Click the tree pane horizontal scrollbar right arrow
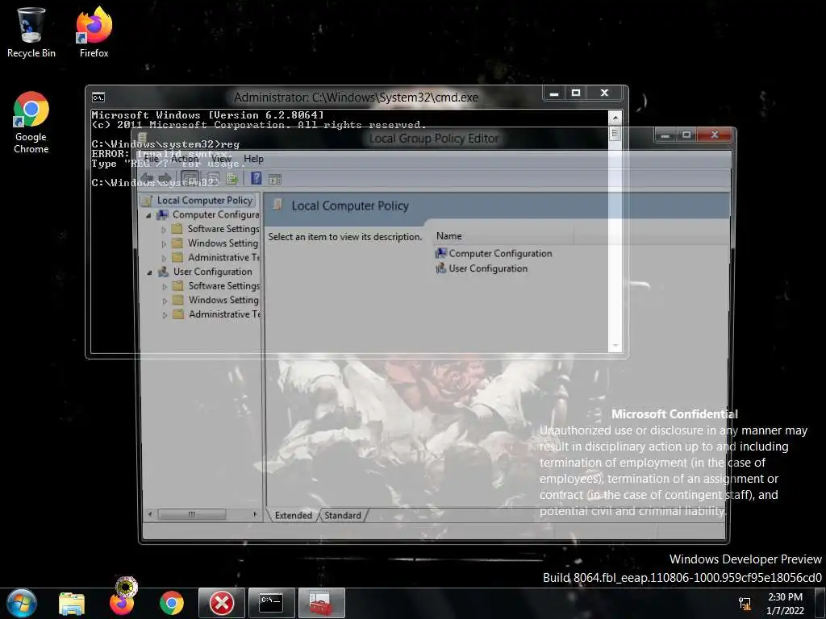Viewport: 826px width, 619px height. 255,514
